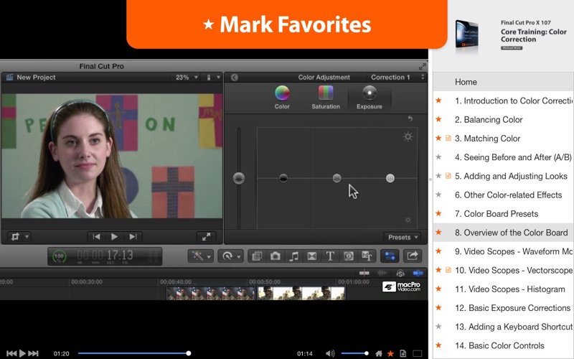Image resolution: width=574 pixels, height=359 pixels.
Task: Click the Final Cut window full-screen arrows
Action: [422, 67]
